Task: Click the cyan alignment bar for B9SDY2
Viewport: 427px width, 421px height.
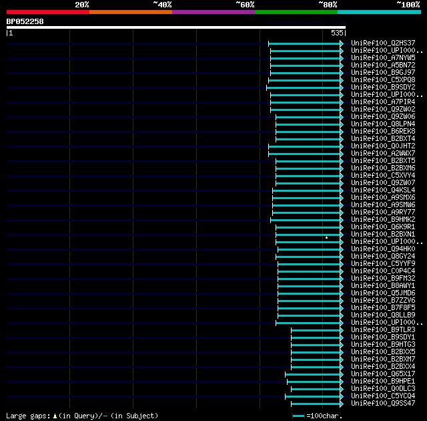Action: pos(304,88)
